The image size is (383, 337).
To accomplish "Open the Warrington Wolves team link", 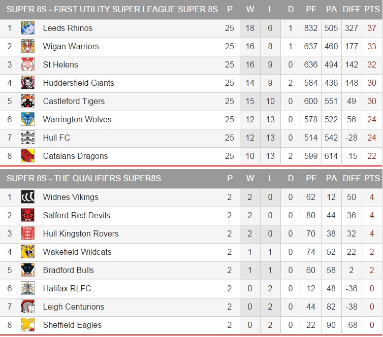I will pyautogui.click(x=77, y=119).
